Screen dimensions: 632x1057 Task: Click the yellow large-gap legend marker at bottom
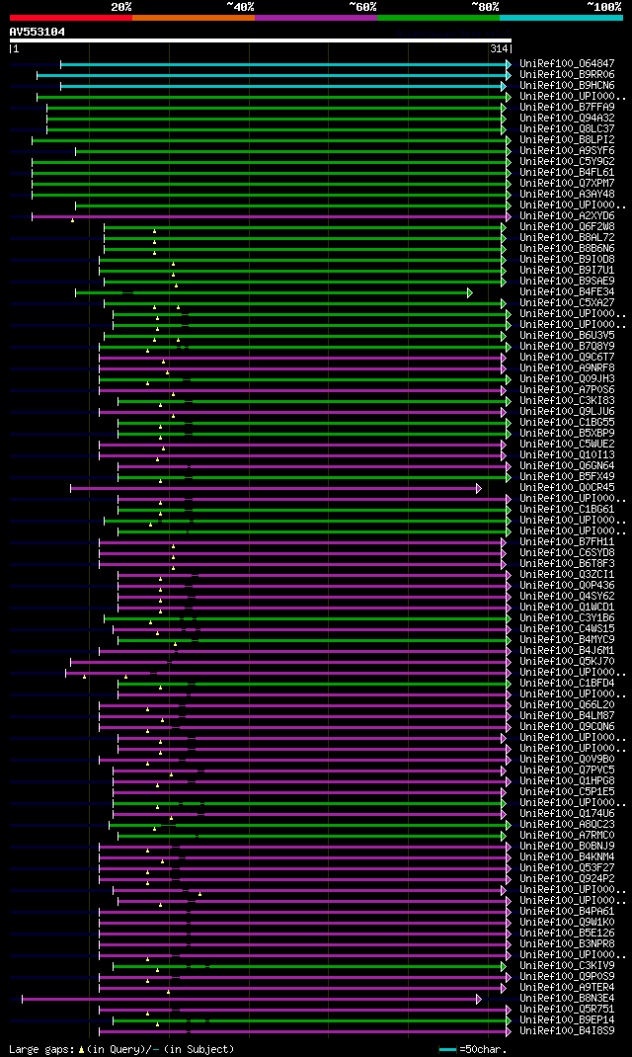pyautogui.click(x=82, y=1049)
